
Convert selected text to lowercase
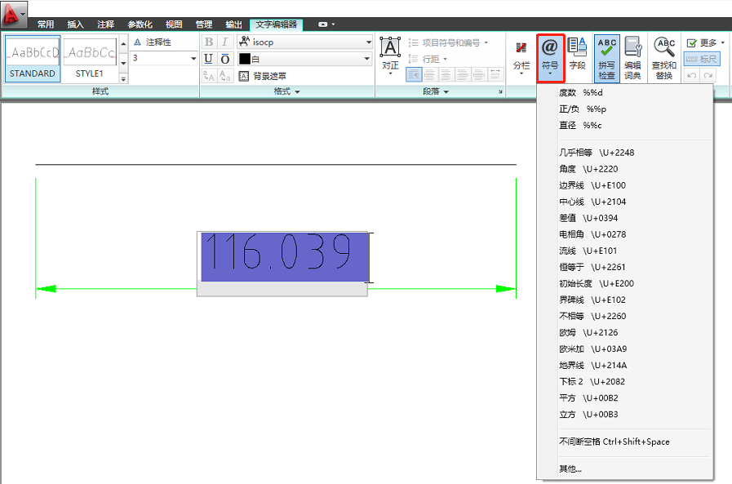[x=225, y=76]
